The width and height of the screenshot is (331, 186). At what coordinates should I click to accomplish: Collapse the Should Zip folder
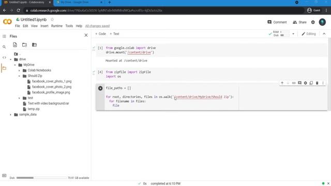click(19, 76)
